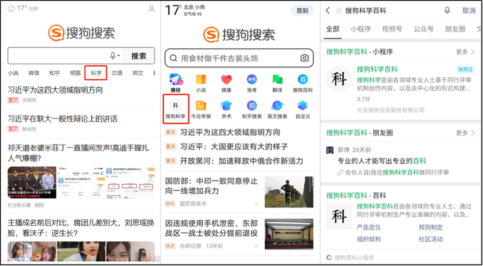The width and height of the screenshot is (483, 266).
Task: Click the 签到 button in middle panel
Action: click(x=302, y=10)
